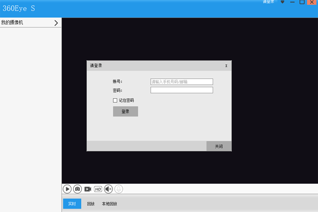This screenshot has height=212, width=318.
Task: Minimize the 360Eye S window
Action: [292, 2]
